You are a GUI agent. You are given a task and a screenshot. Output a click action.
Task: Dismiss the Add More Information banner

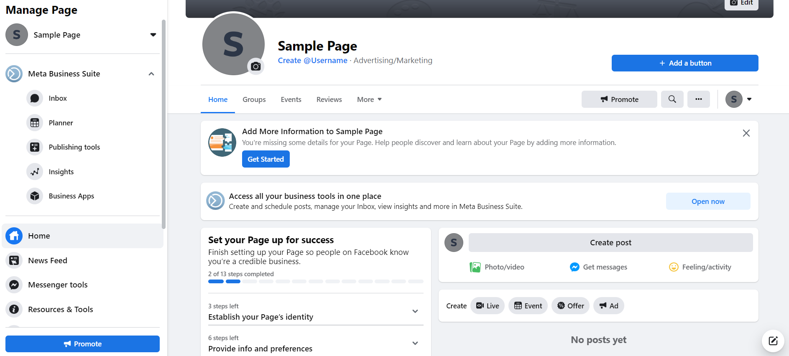tap(746, 133)
